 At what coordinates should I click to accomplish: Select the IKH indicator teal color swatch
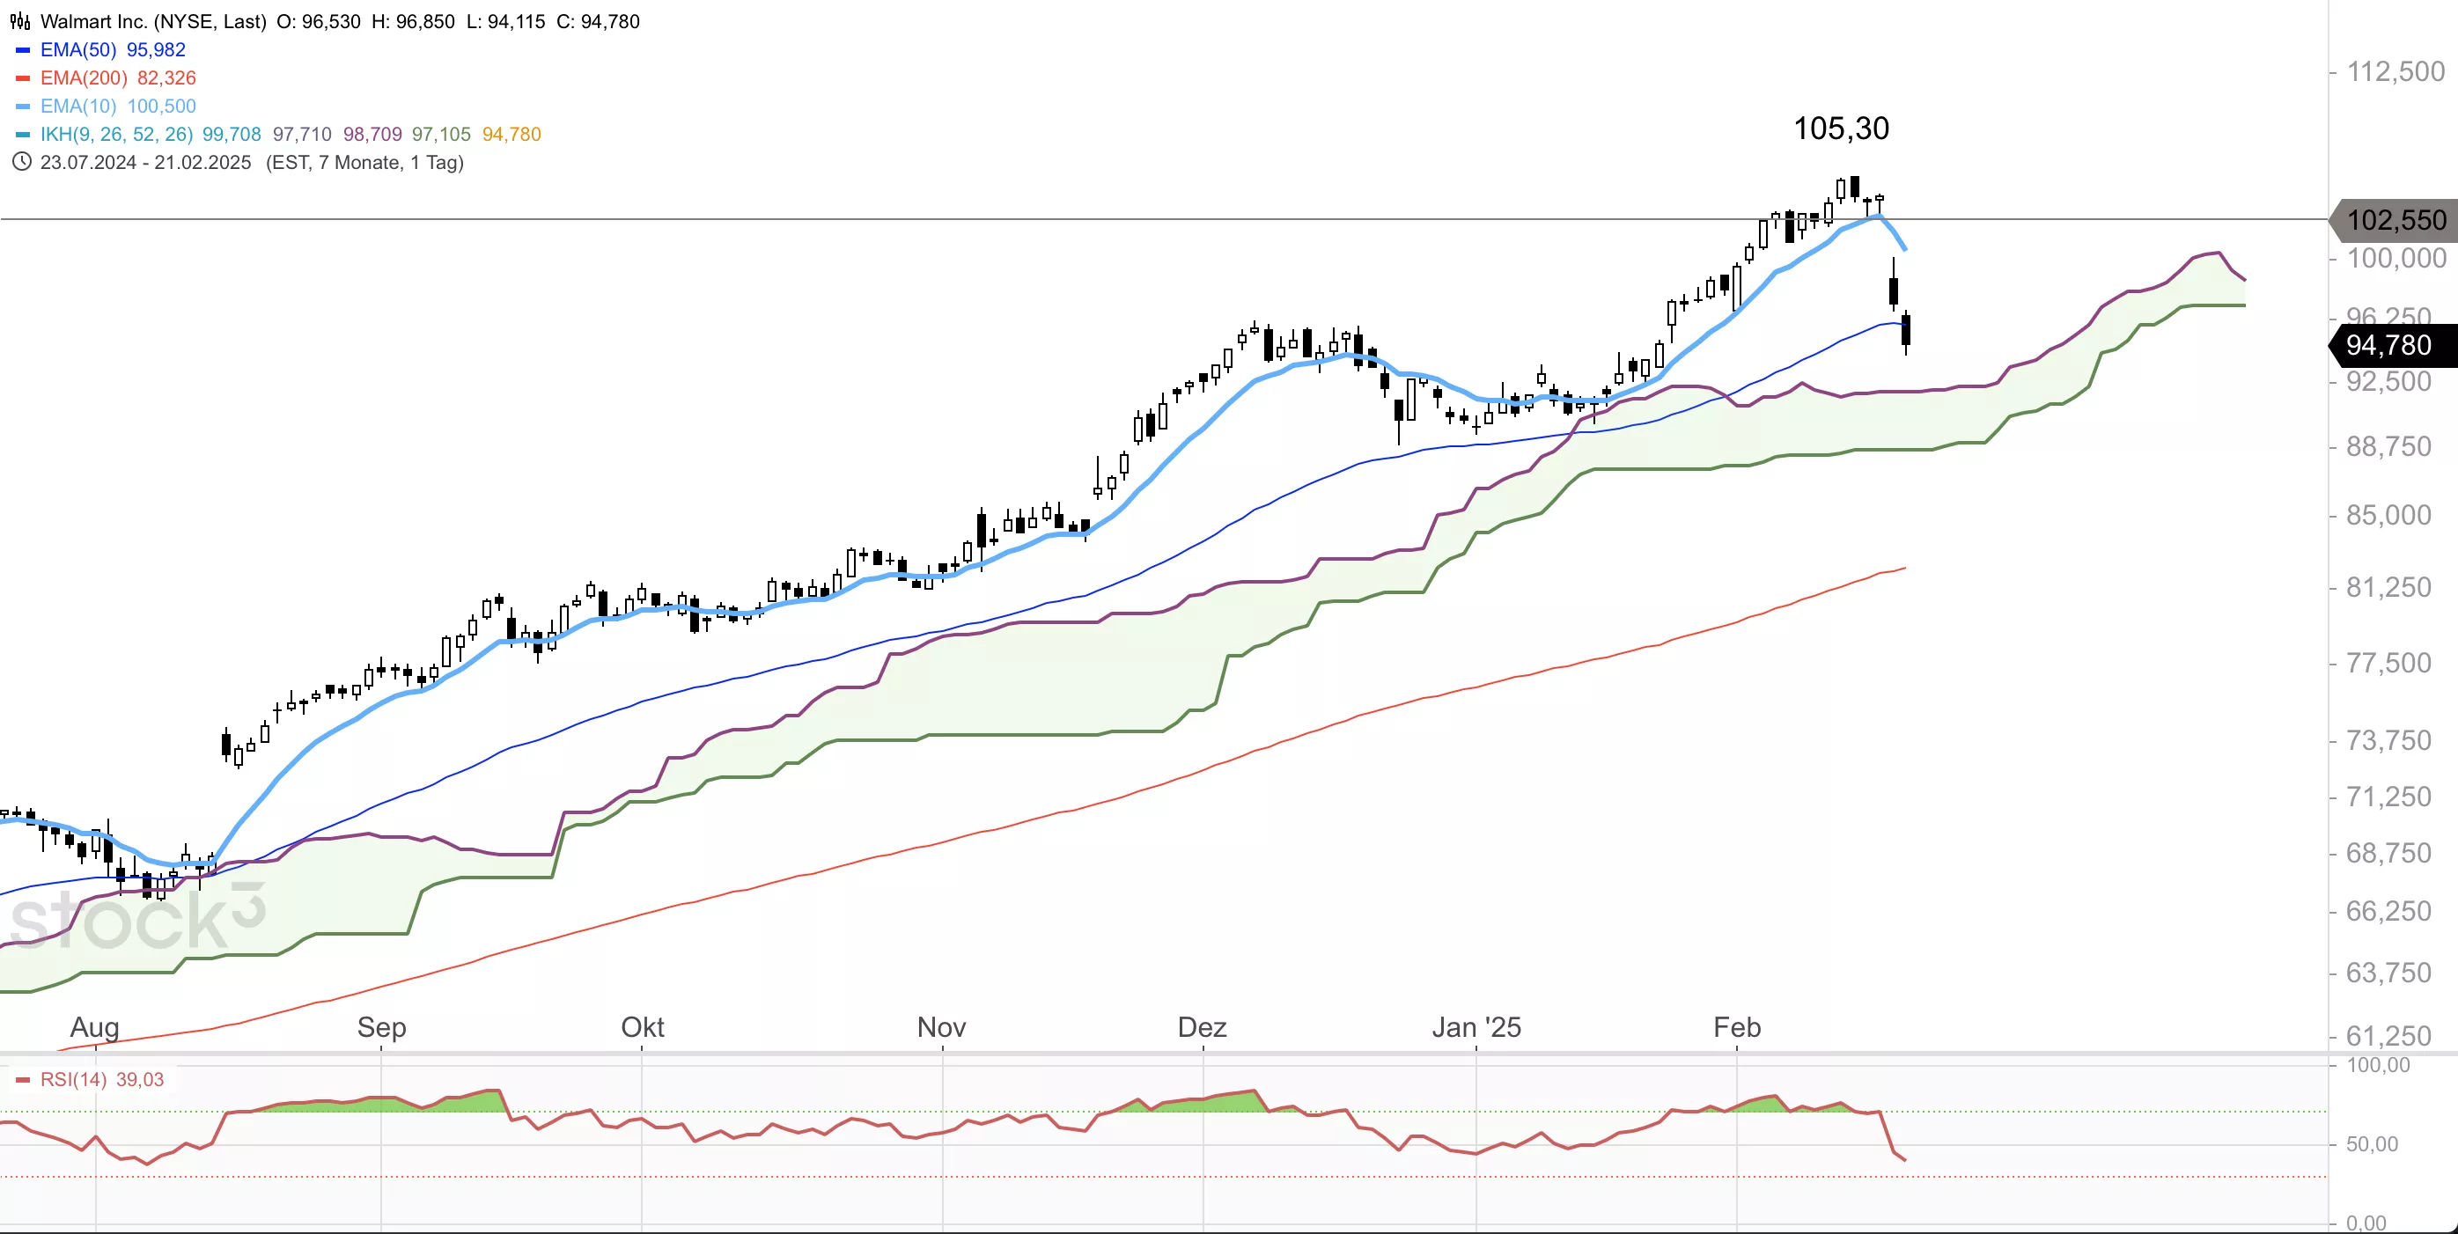click(x=23, y=135)
